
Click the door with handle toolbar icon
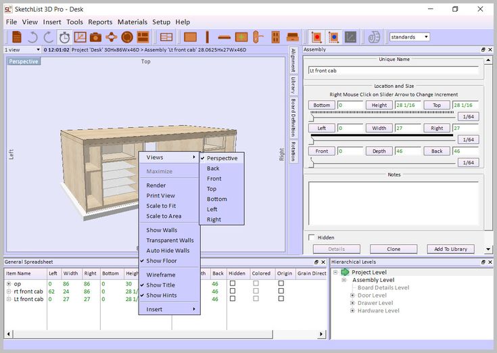pyautogui.click(x=258, y=37)
